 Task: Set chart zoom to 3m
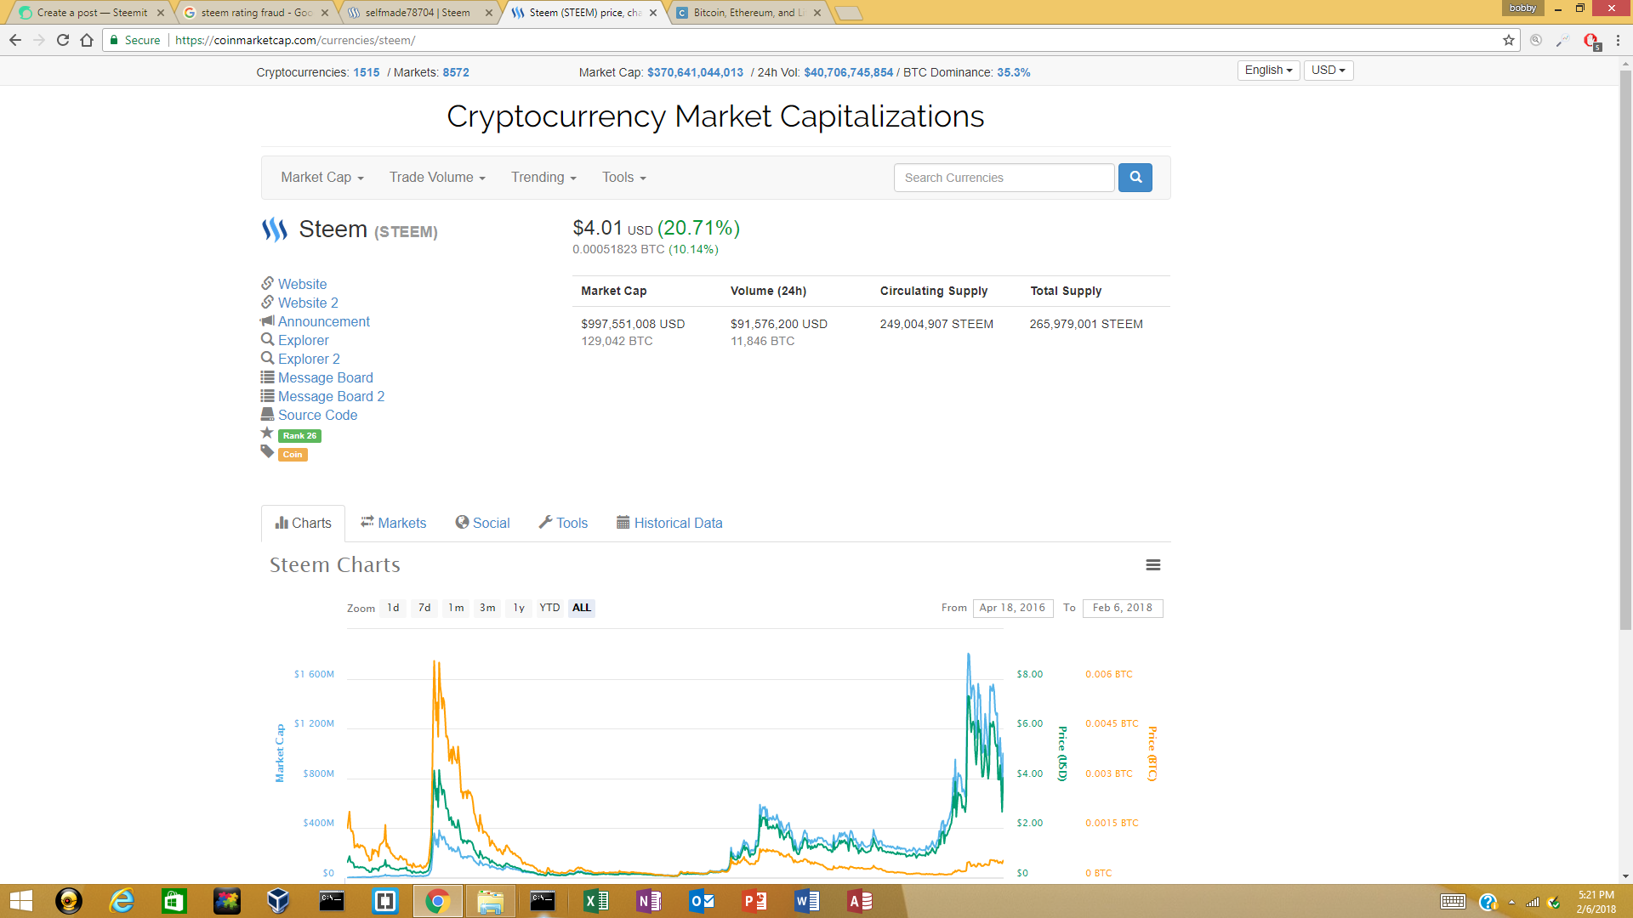pyautogui.click(x=487, y=608)
